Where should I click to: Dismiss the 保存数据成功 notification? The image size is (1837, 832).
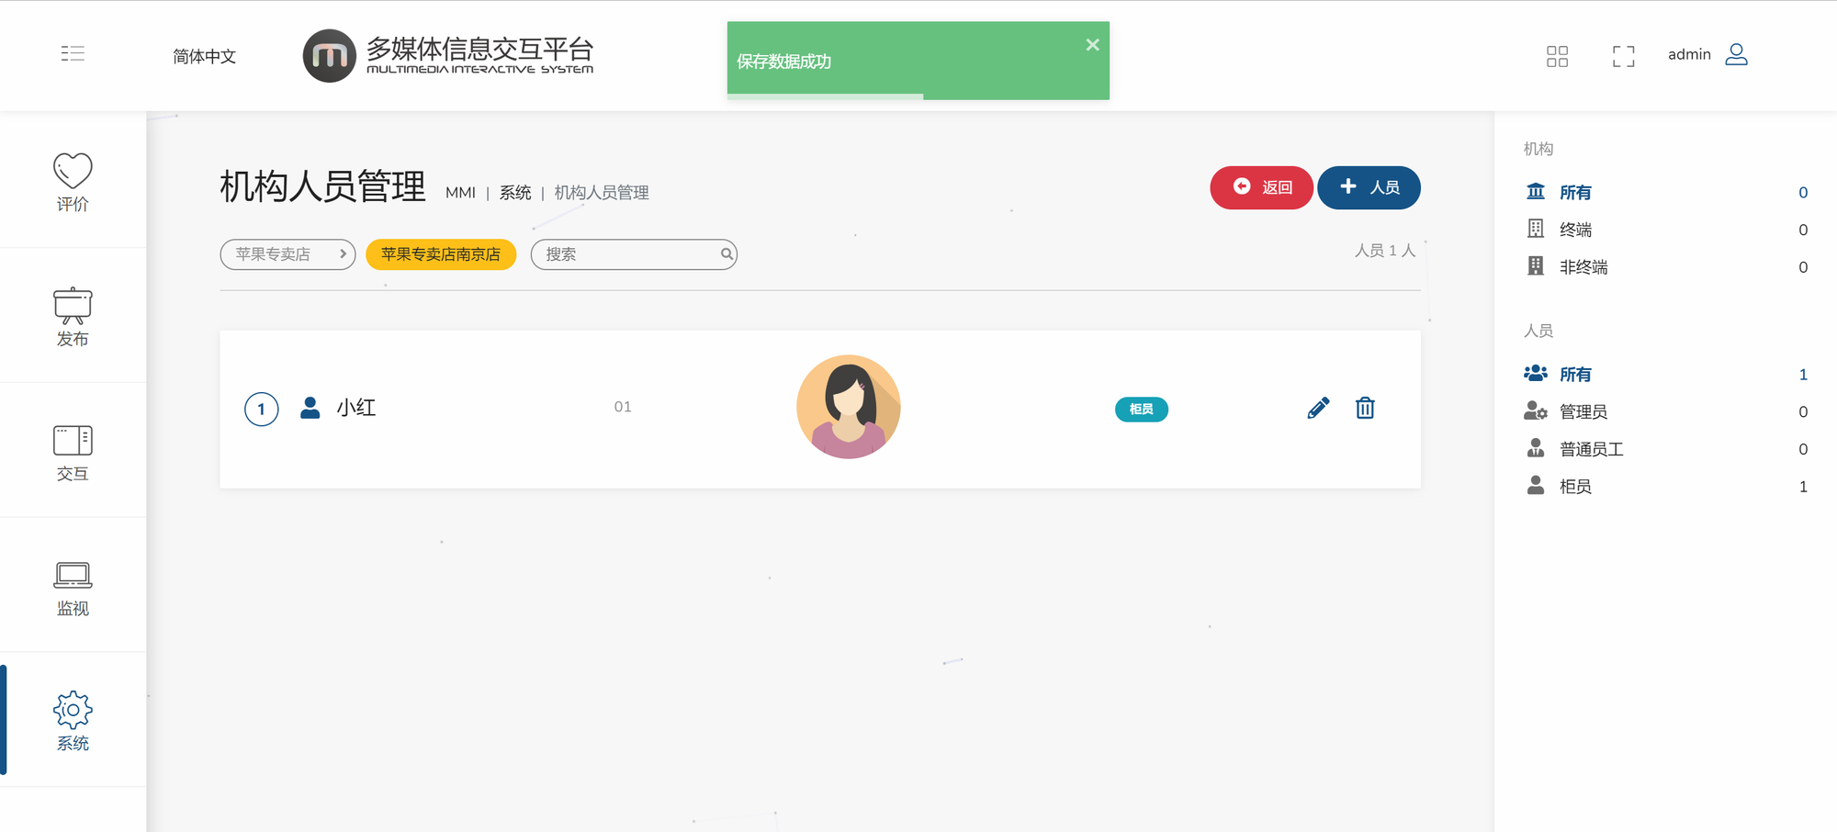(1092, 45)
